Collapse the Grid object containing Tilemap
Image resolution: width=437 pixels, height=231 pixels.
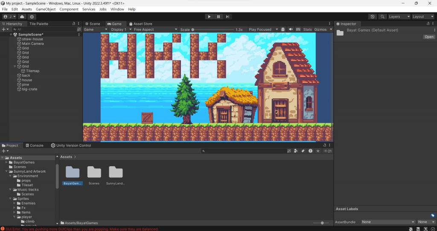pyautogui.click(x=15, y=66)
